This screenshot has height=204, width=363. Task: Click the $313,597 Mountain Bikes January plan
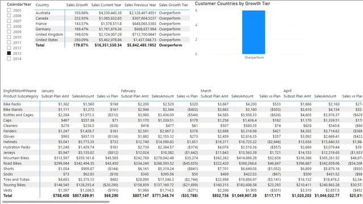tap(62, 158)
